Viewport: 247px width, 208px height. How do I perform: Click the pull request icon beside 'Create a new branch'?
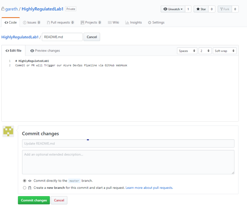30,188
